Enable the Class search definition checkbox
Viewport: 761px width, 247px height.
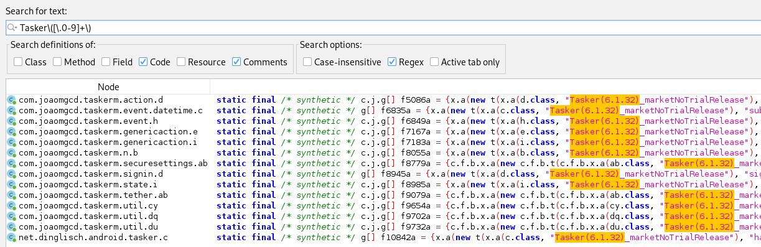point(18,62)
